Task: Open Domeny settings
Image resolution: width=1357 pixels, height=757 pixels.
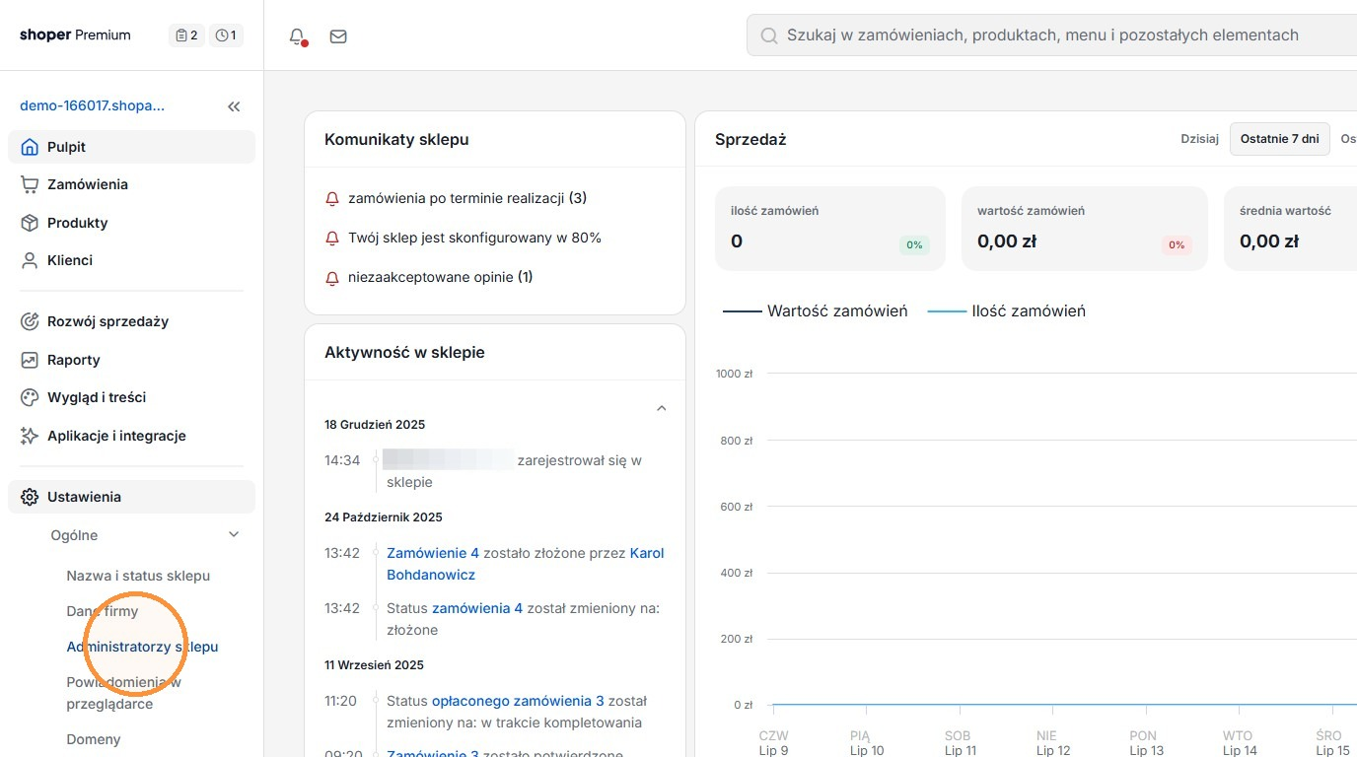Action: pyautogui.click(x=94, y=739)
